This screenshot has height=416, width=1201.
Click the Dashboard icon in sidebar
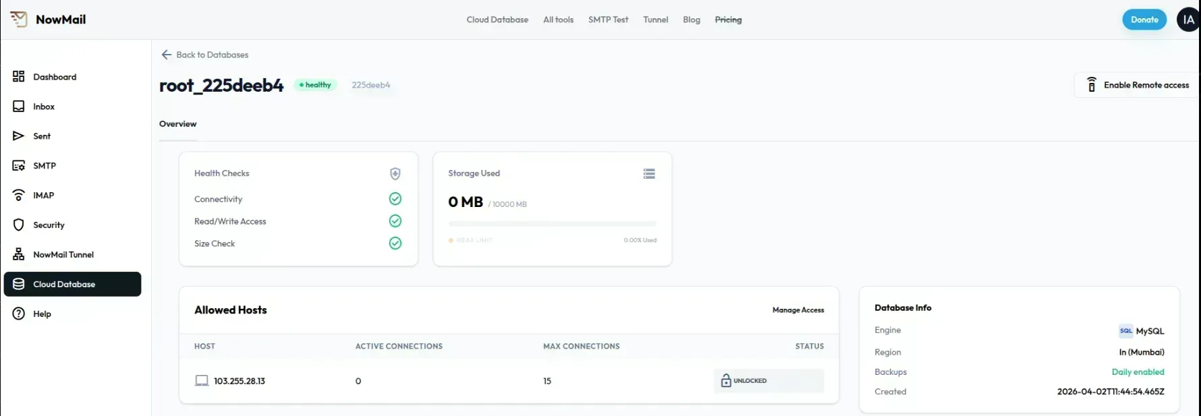coord(19,77)
